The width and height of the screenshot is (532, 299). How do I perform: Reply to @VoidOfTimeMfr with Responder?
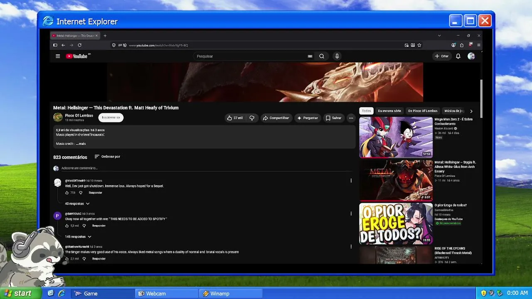tap(95, 193)
